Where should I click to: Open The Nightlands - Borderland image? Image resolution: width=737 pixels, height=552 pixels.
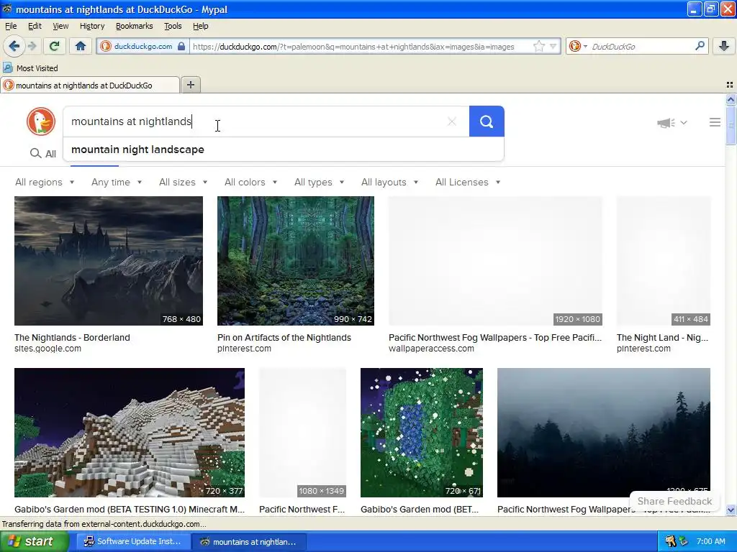(109, 261)
